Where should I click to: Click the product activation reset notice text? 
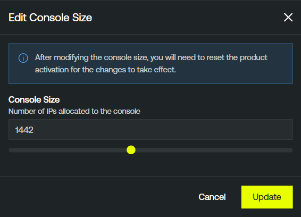tap(151, 64)
